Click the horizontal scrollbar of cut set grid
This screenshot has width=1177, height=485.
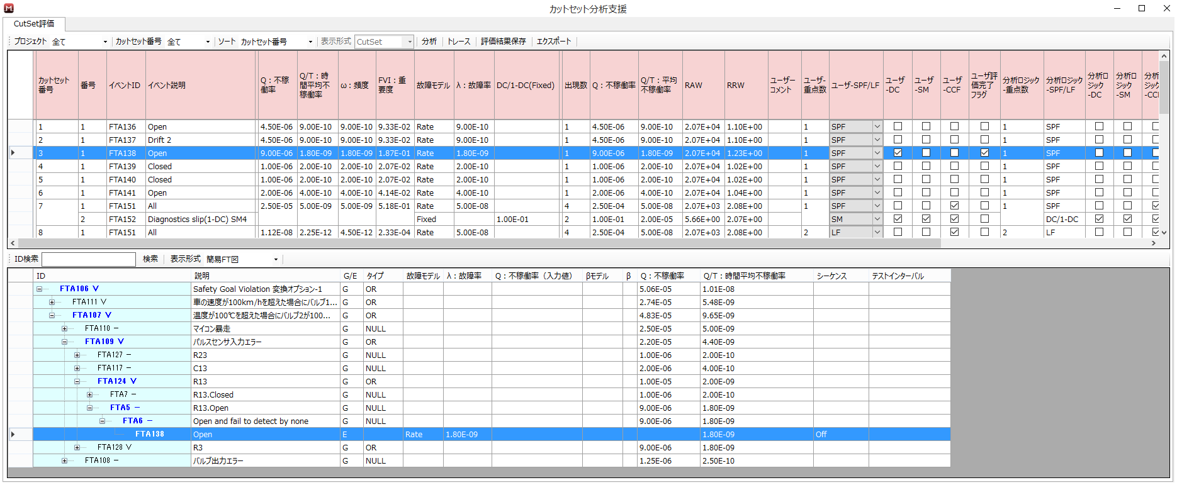pyautogui.click(x=478, y=243)
